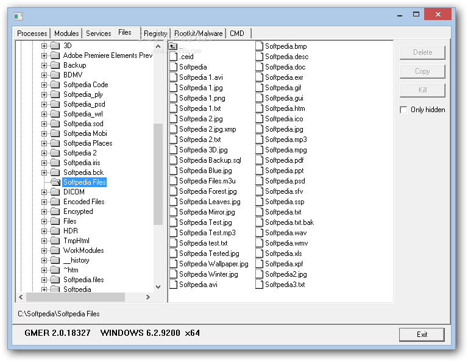Select file Softpedia Test.mp3
468x362 pixels.
207,233
